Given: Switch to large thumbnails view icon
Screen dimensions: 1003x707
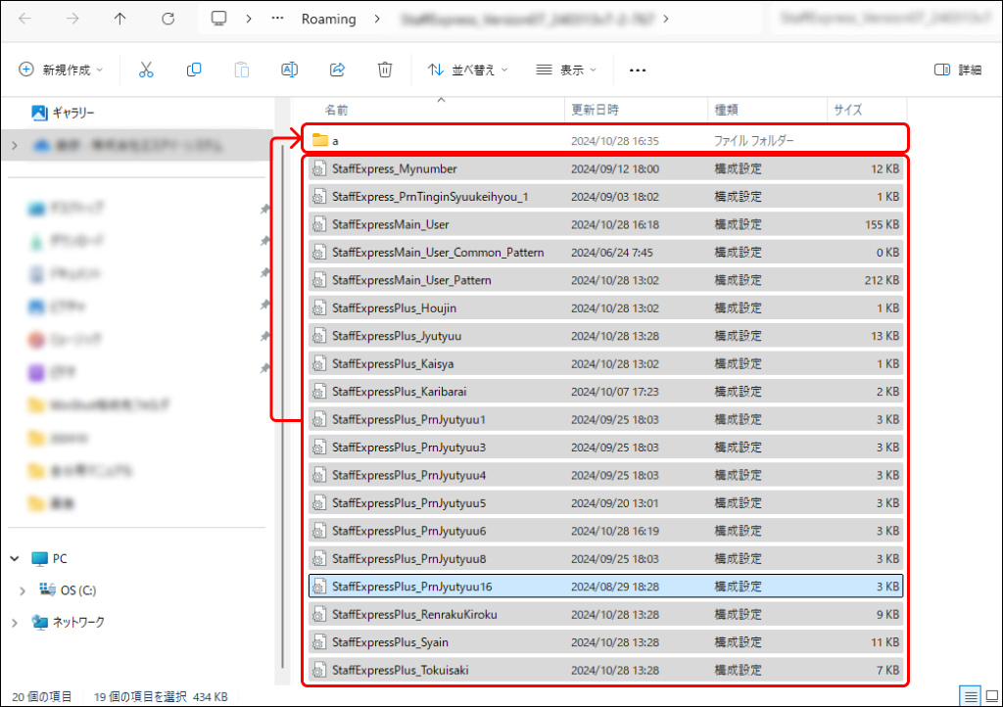Looking at the screenshot, I should pyautogui.click(x=992, y=696).
